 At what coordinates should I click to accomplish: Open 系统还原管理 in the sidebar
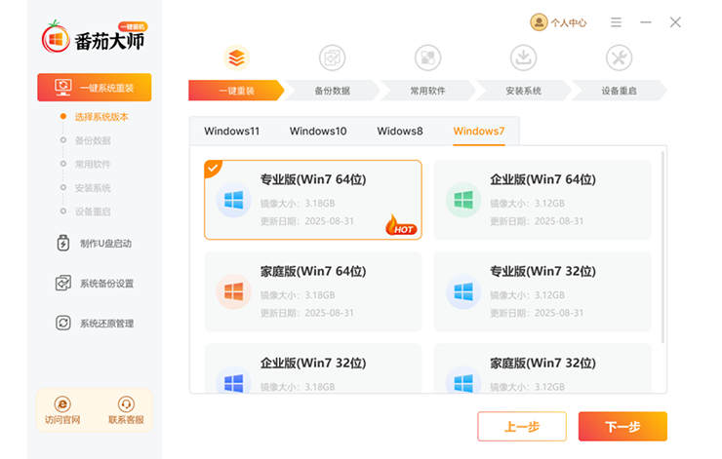pyautogui.click(x=95, y=324)
